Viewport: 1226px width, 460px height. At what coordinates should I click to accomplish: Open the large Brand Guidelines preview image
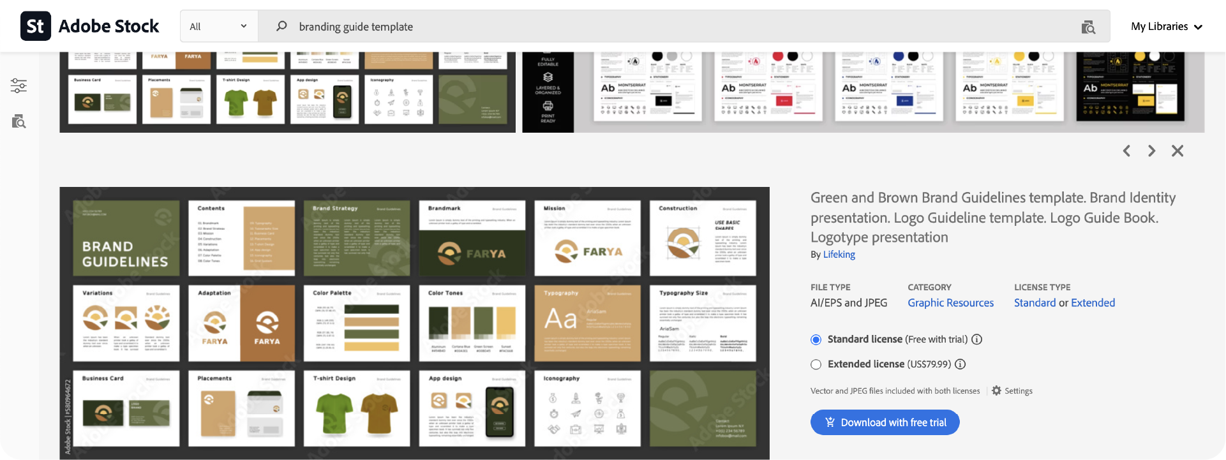[x=414, y=323]
